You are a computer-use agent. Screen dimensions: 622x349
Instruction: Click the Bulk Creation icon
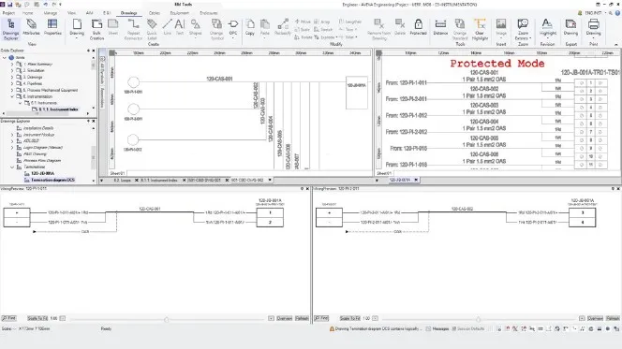96,29
